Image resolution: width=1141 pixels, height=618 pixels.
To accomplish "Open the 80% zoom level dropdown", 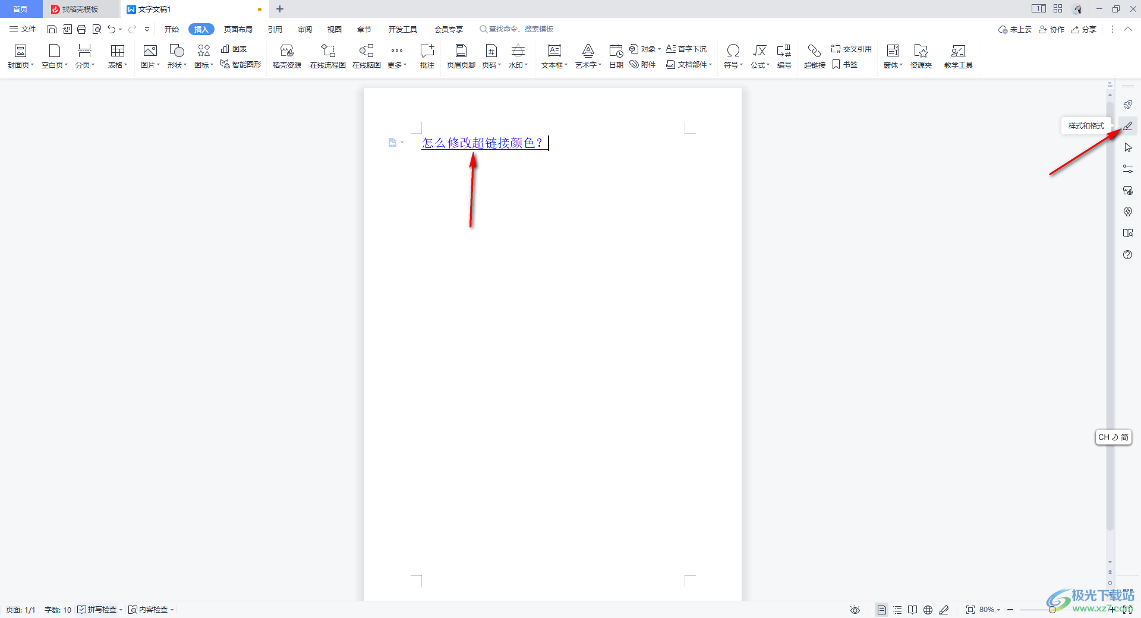I will click(x=990, y=610).
